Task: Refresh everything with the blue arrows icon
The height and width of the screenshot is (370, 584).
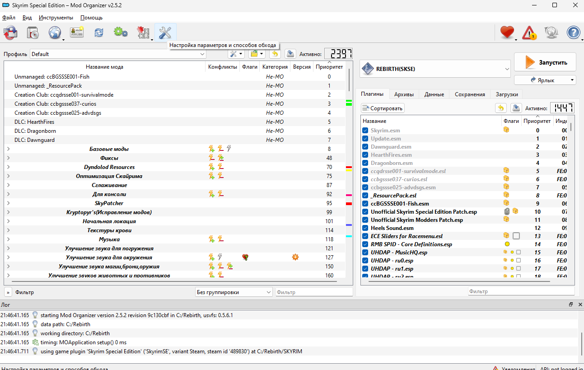Action: 98,33
